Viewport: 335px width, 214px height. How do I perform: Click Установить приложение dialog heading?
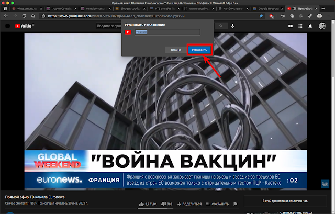click(144, 25)
